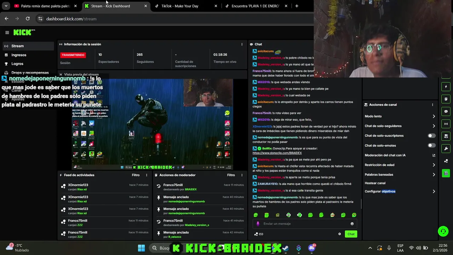The height and width of the screenshot is (255, 453).
Task: Select Drops y recompensas in sidebar
Action: click(x=28, y=73)
